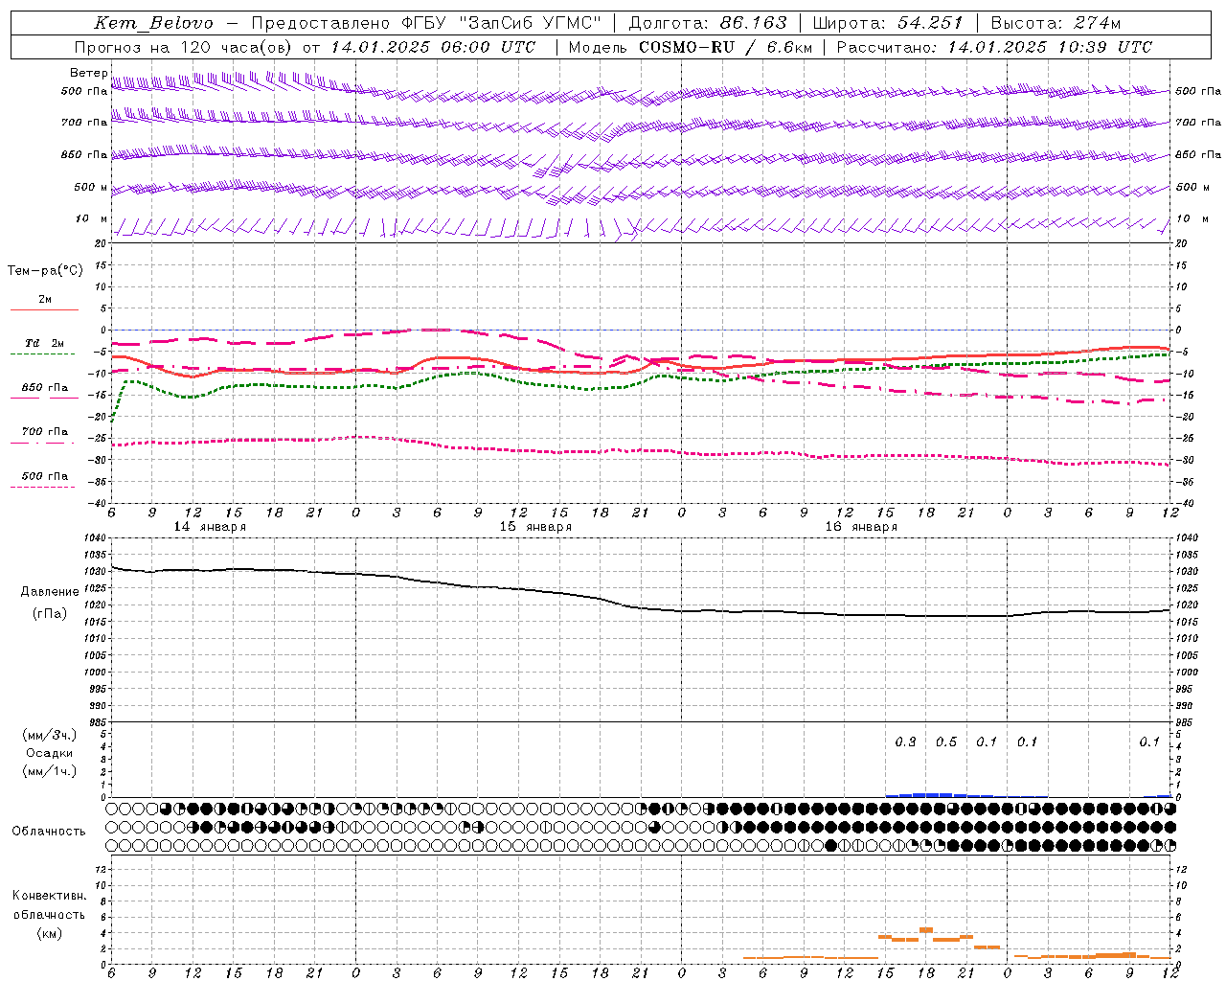Click the station name Kem_Belovo in header

click(154, 23)
